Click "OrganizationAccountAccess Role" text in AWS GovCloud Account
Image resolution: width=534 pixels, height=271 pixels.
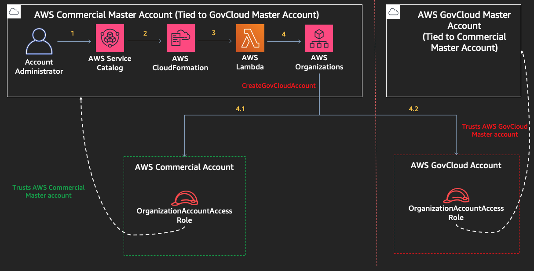(456, 213)
